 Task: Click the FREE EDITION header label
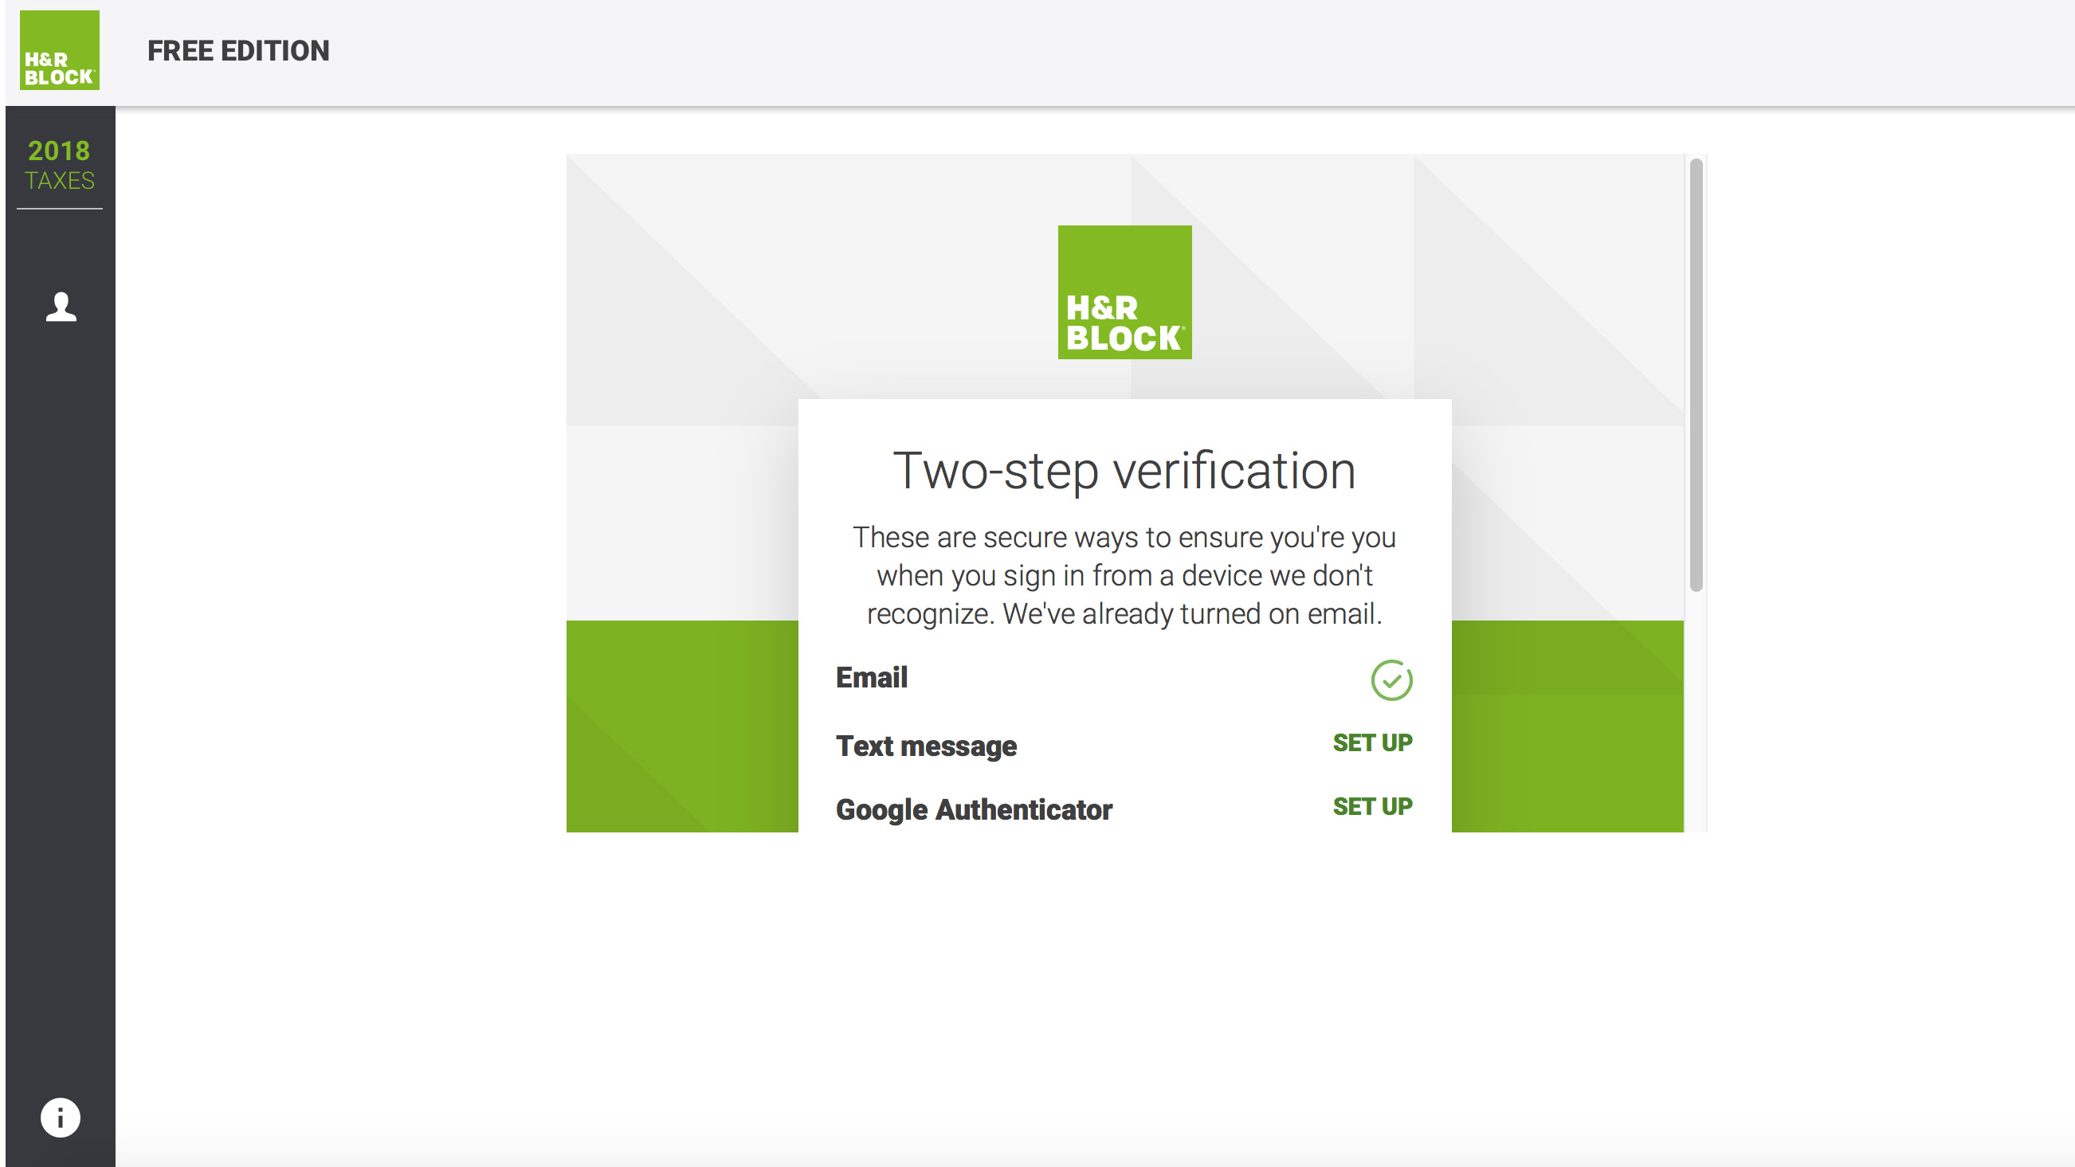(x=238, y=51)
